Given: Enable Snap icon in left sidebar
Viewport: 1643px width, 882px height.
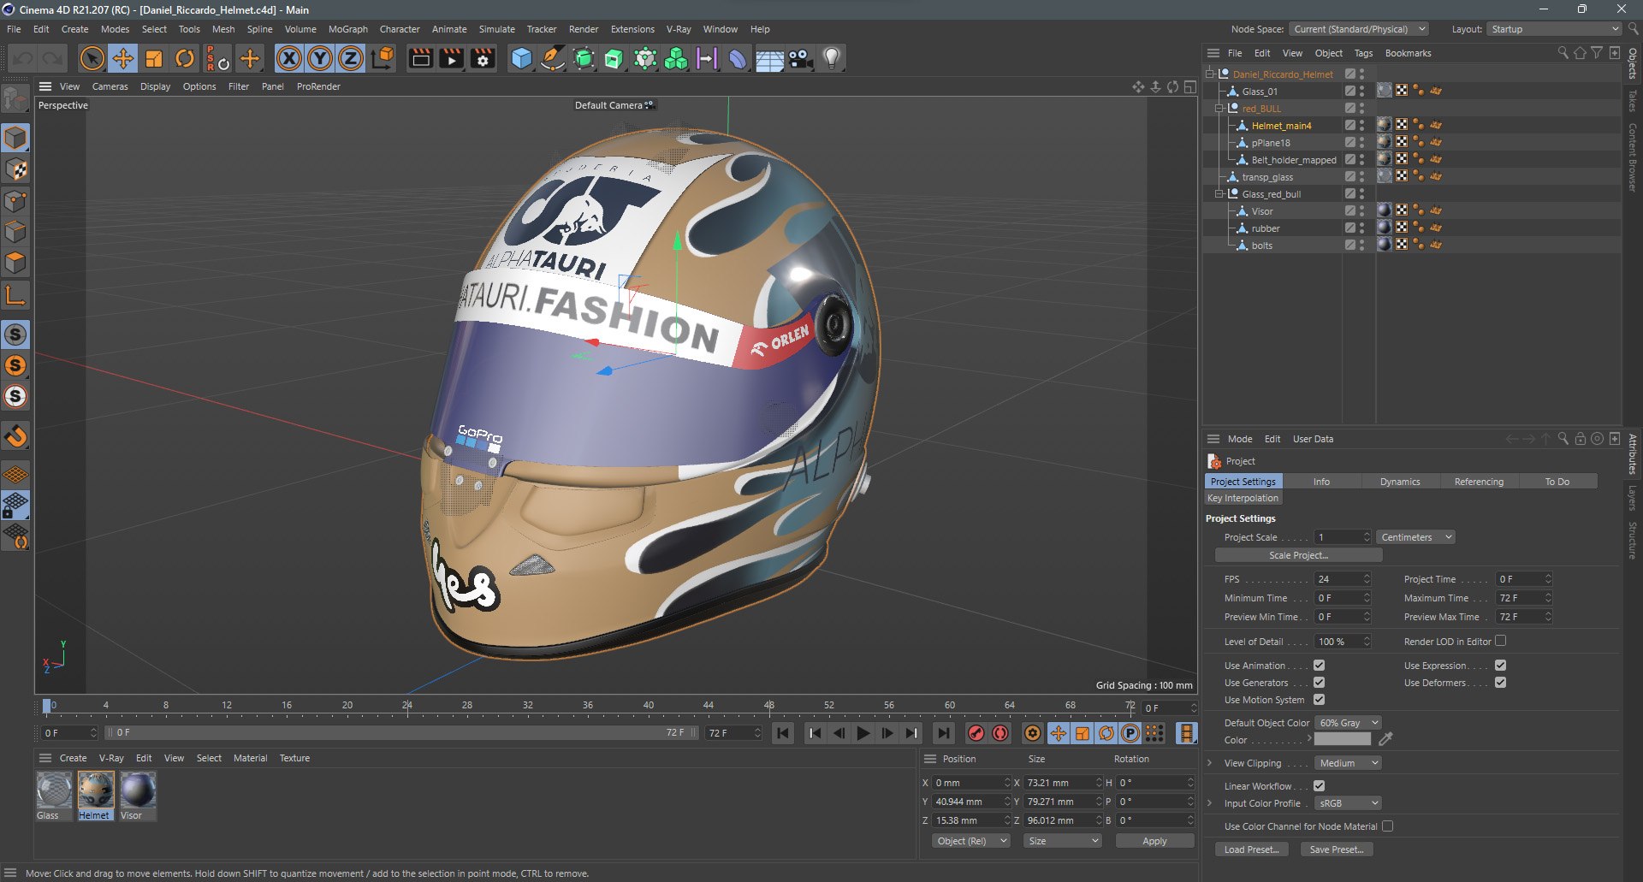Looking at the screenshot, I should coord(16,437).
